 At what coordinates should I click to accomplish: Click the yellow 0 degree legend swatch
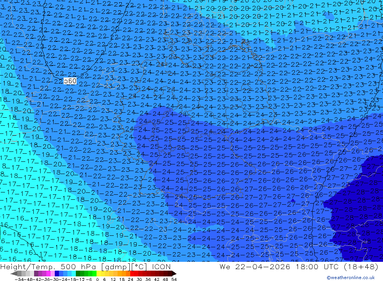click(x=98, y=273)
